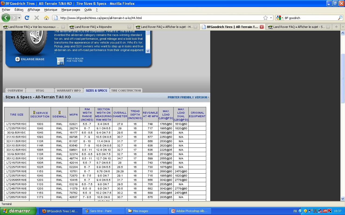Click the Printer Friendly Version link

tap(188, 97)
